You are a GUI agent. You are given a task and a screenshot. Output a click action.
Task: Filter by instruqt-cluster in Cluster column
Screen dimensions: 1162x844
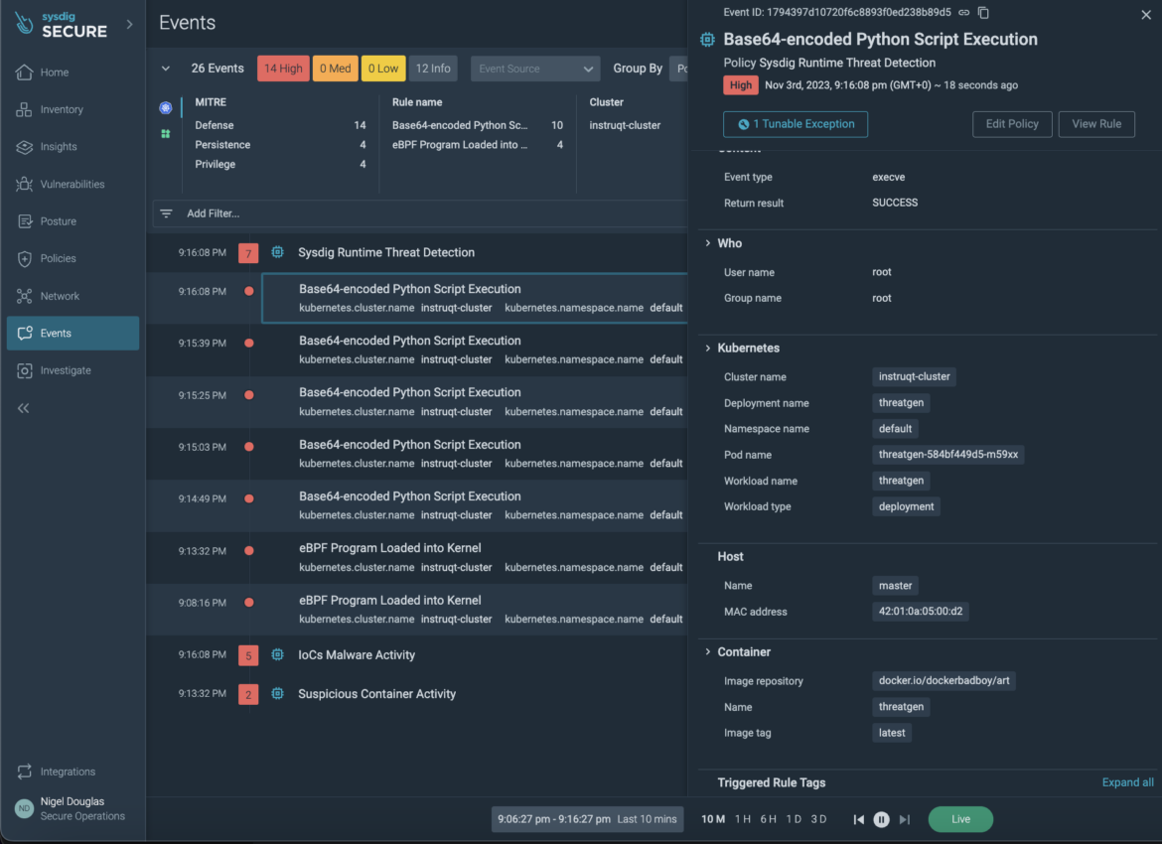pyautogui.click(x=625, y=125)
